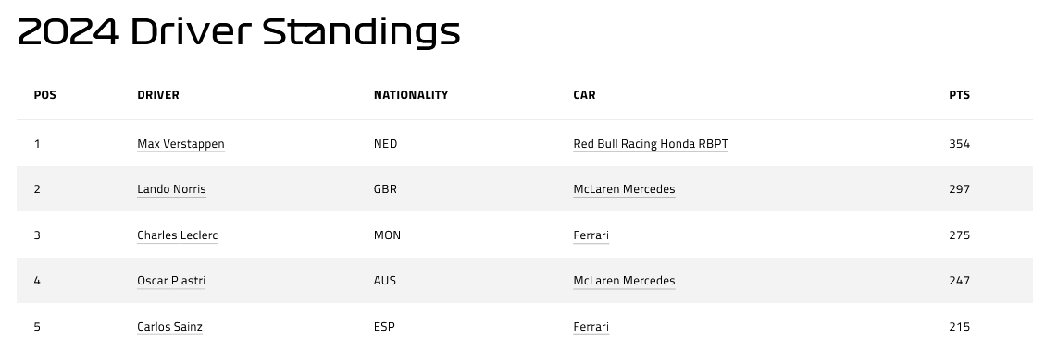Select Verstappen's 354 points cell
Image resolution: width=1045 pixels, height=338 pixels.
click(x=959, y=144)
